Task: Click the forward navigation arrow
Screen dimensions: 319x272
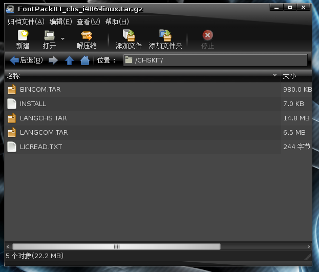Action: point(53,60)
